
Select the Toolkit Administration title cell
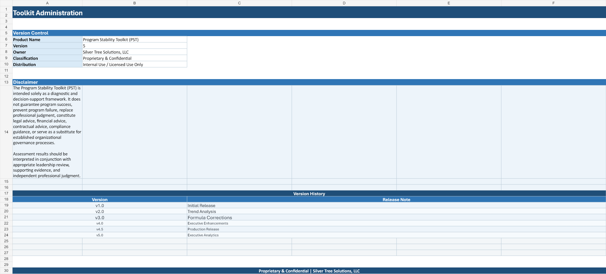point(309,12)
